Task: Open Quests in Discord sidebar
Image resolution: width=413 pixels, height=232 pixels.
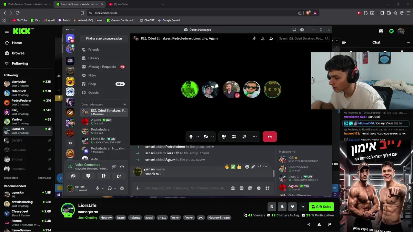Action: click(104, 92)
